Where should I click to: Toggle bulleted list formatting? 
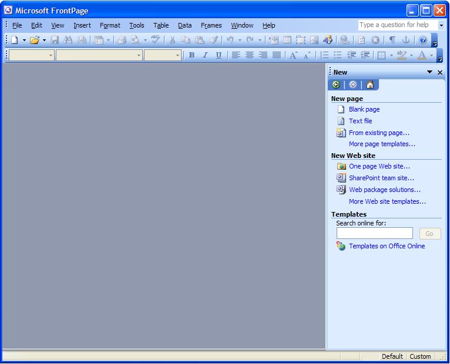[338, 55]
